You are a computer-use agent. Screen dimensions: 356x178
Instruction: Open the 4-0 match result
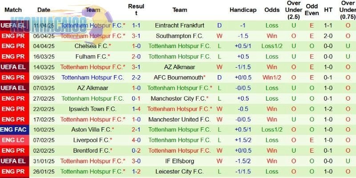tap(136, 140)
